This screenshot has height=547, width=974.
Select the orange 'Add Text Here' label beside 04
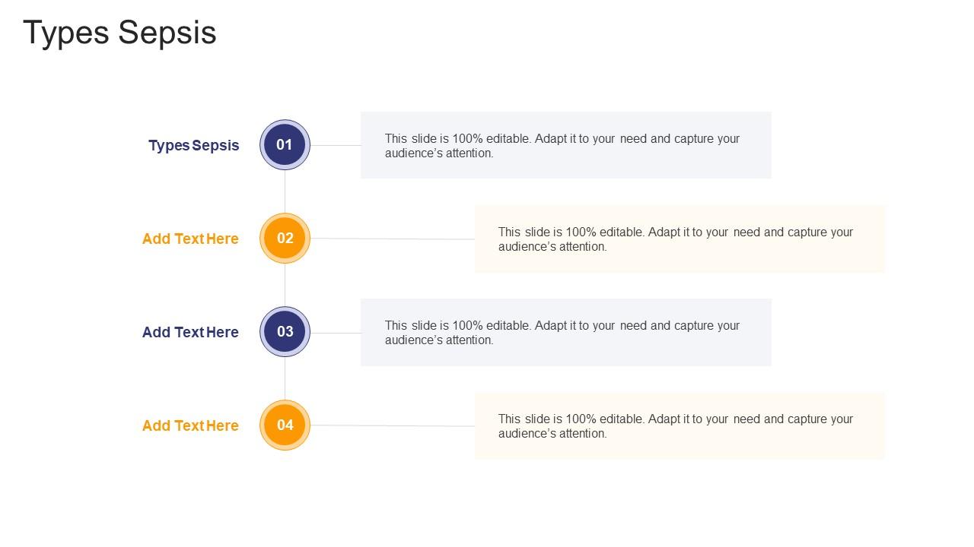(190, 425)
